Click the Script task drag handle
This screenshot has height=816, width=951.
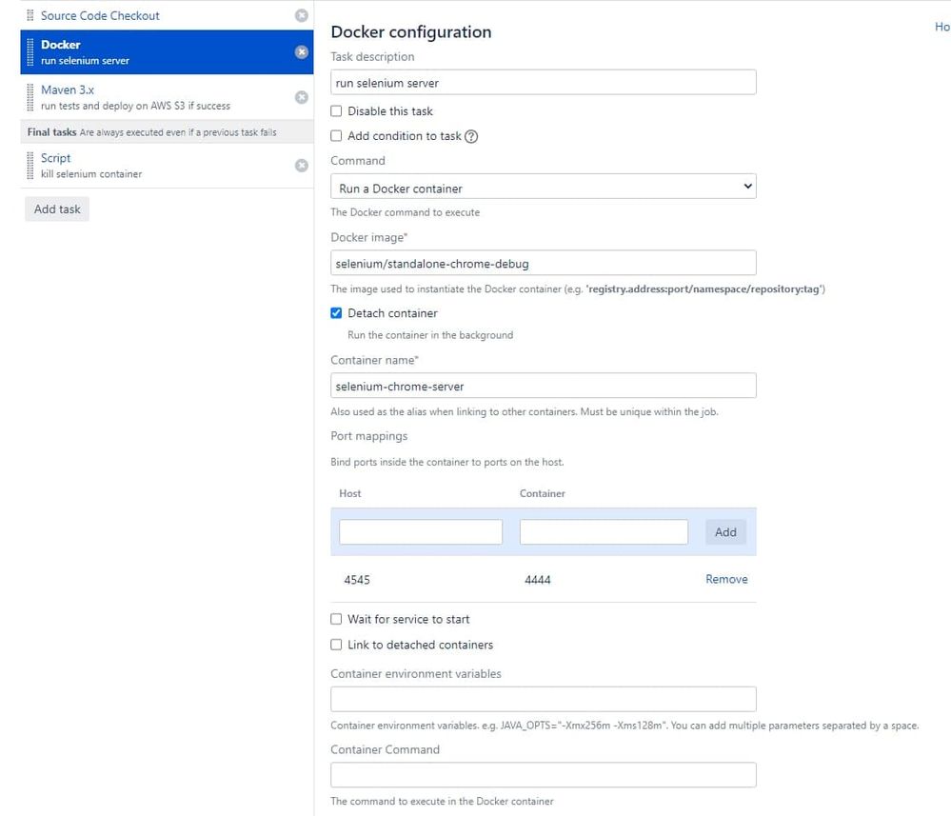click(30, 166)
